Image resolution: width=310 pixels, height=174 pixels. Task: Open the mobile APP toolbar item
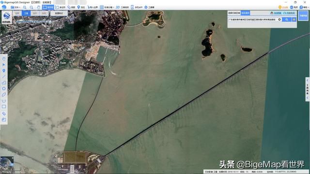coord(137,7)
